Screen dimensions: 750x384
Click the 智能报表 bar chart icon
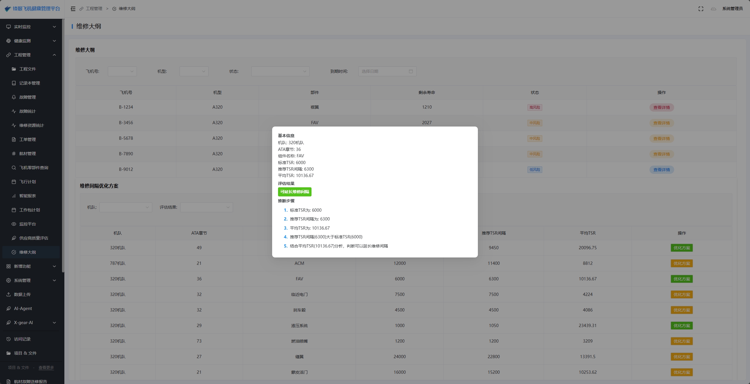click(x=14, y=196)
